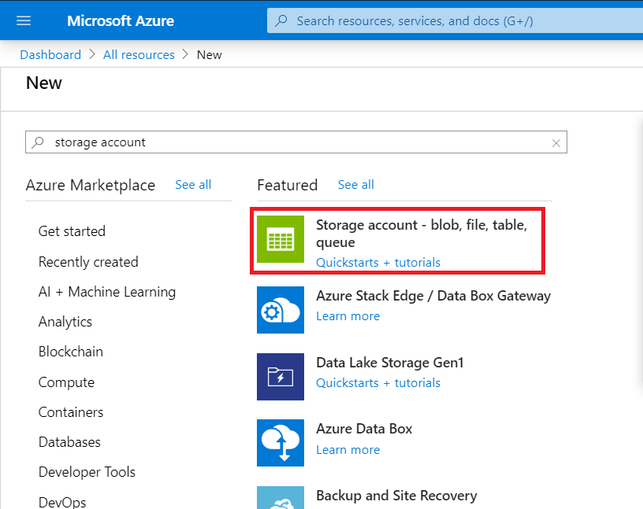Open the Databases marketplace category
Viewport: 643px width, 509px height.
coord(69,442)
